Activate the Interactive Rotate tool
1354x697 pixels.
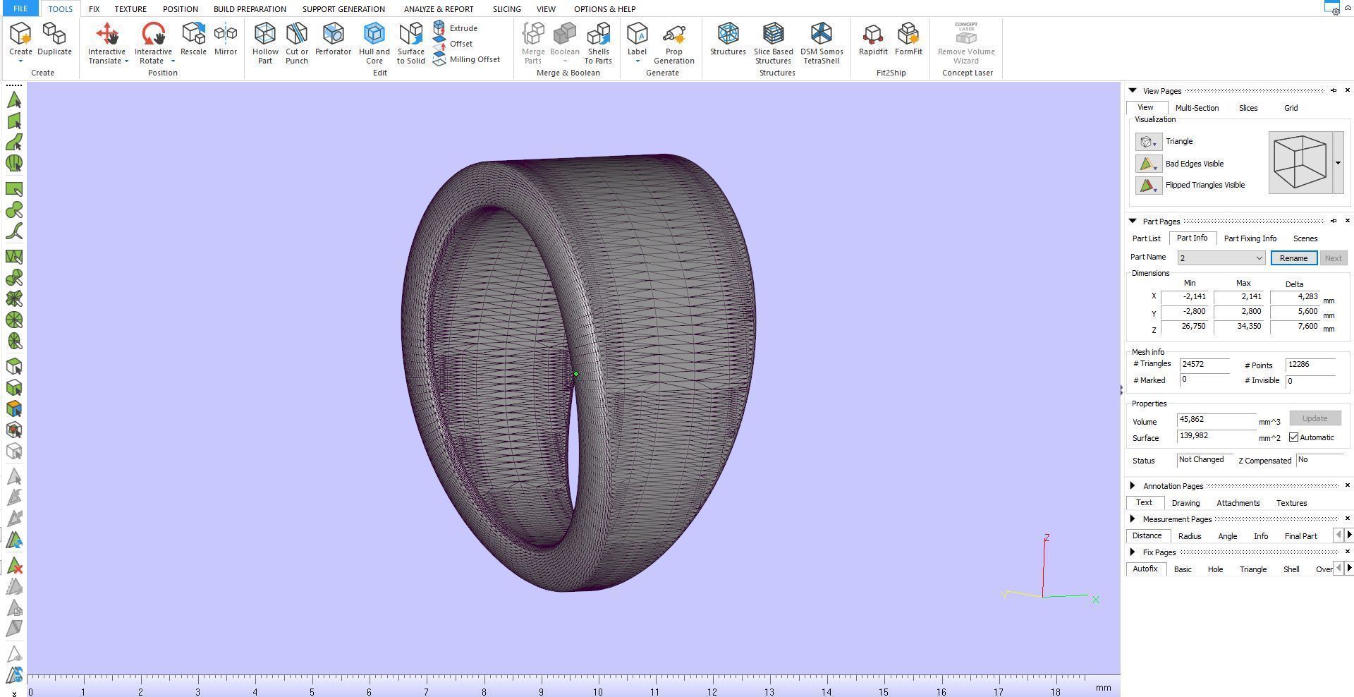click(x=153, y=33)
